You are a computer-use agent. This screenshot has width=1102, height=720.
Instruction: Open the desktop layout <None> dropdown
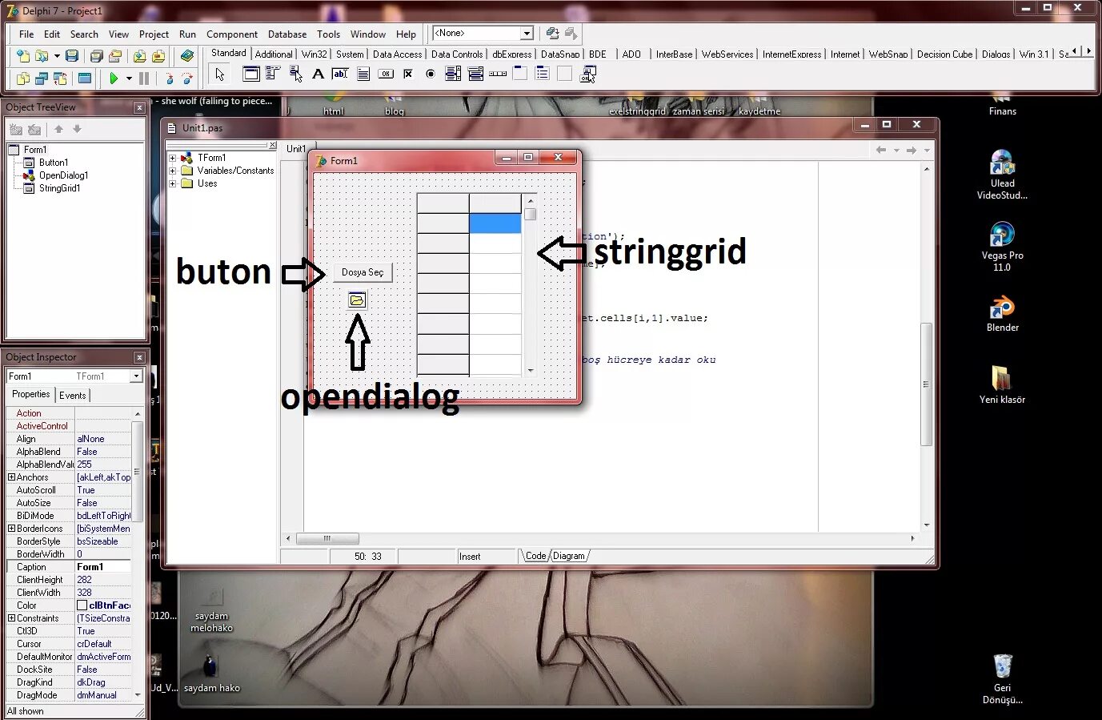pos(527,34)
